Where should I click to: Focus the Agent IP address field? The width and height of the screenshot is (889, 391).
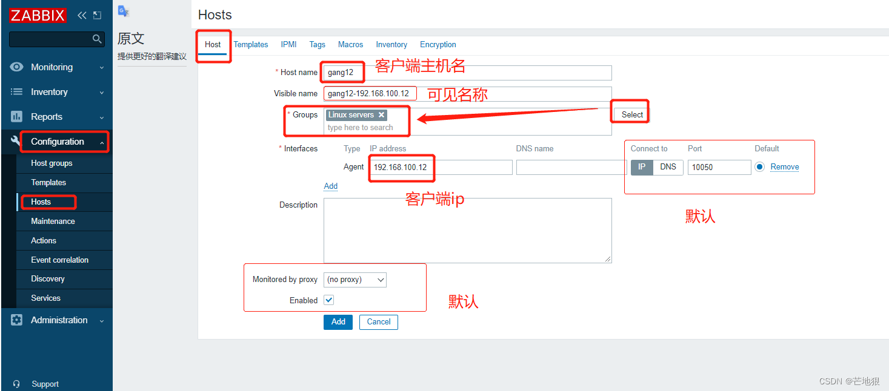[x=441, y=167]
